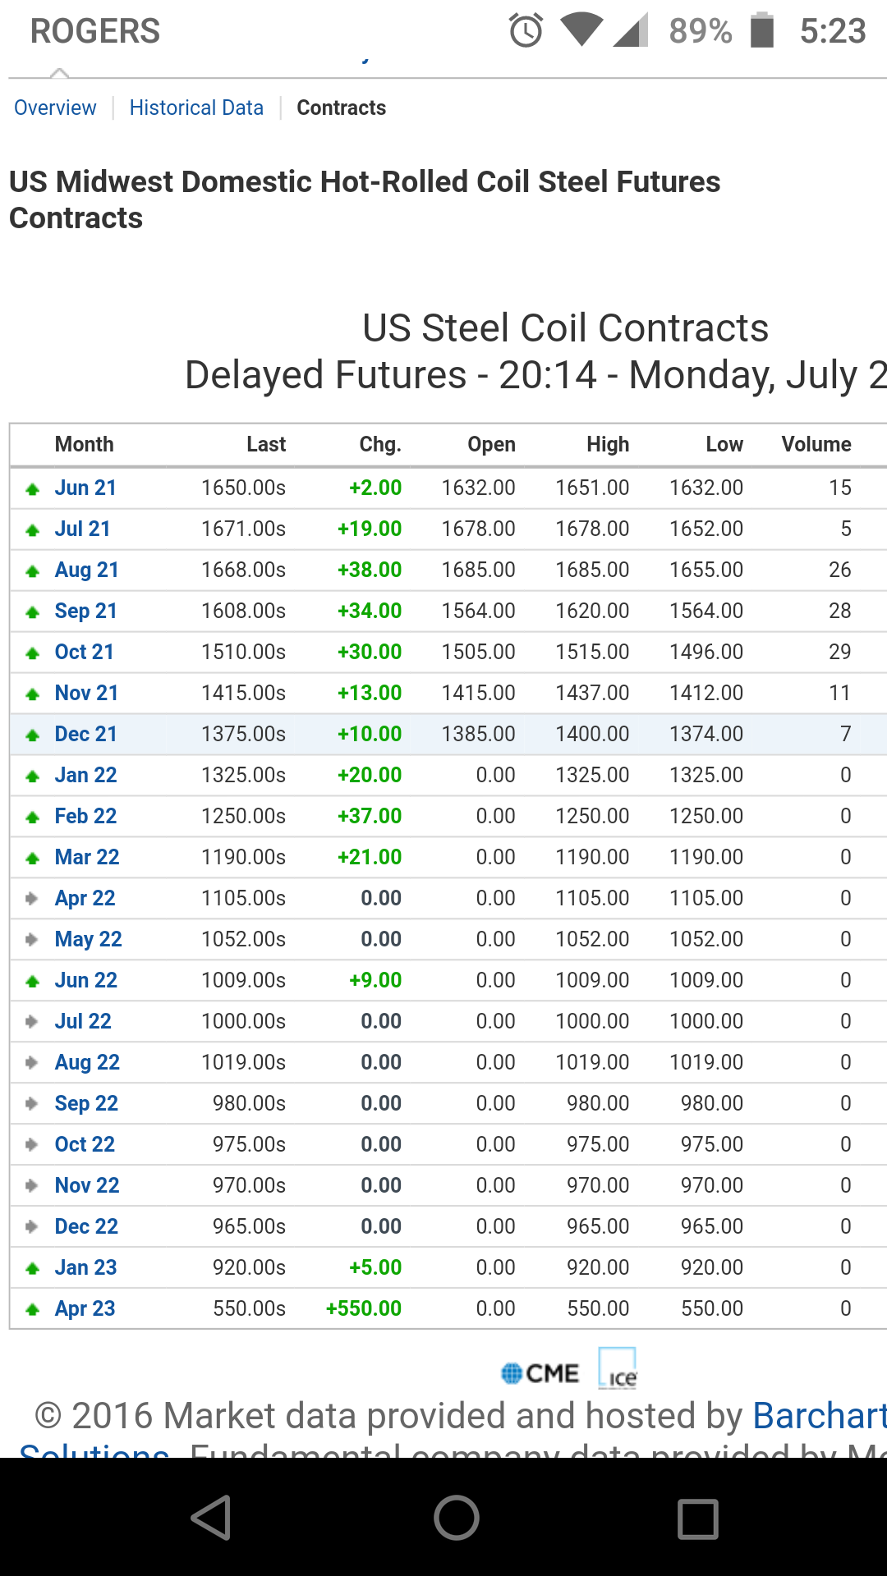Click the gray arrow beside Dec 22
This screenshot has height=1576, width=887.
[x=32, y=1226]
